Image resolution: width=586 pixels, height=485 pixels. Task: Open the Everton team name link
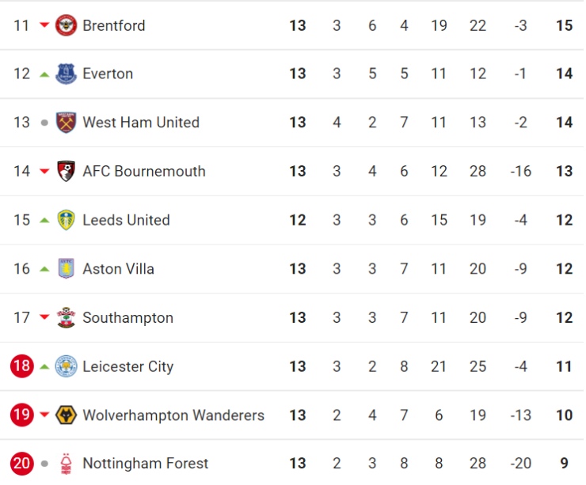click(108, 74)
